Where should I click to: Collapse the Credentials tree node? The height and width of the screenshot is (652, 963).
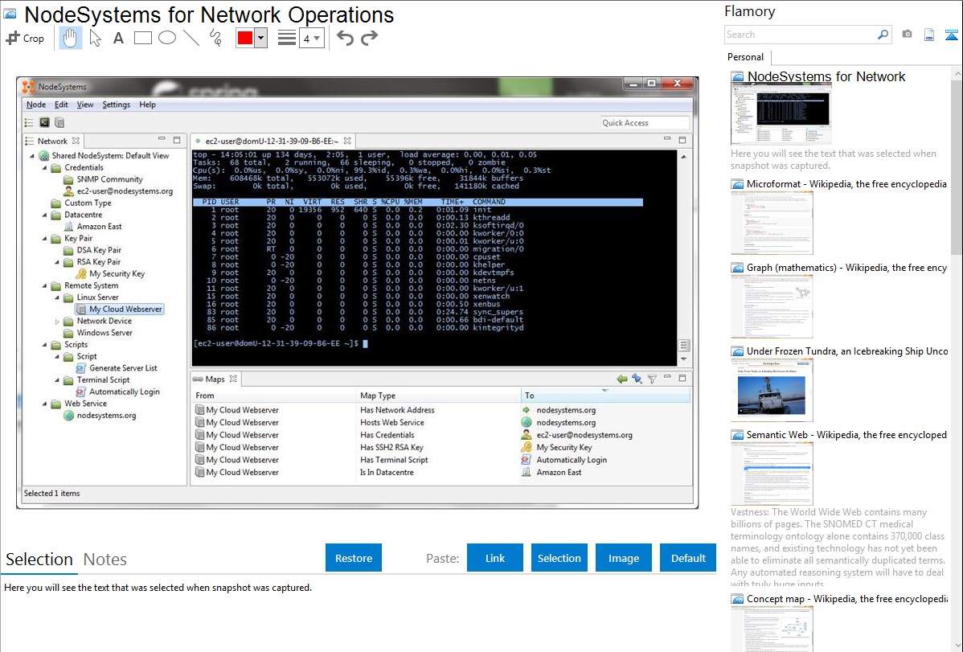coord(45,168)
